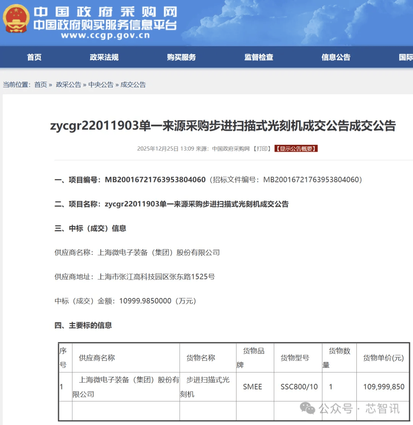Open 首页 in the blue navigation bar
Viewport: 413px width, 425px height.
click(34, 57)
